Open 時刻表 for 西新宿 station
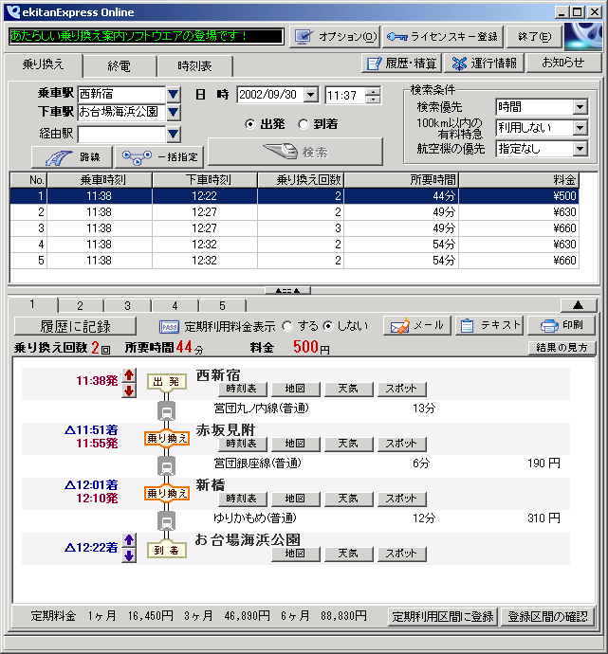 tap(242, 389)
